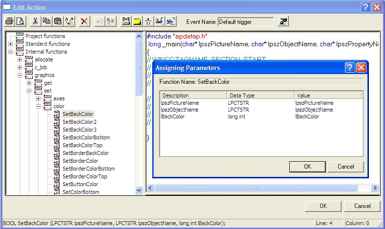Select SetBackColorBottom function

point(86,137)
